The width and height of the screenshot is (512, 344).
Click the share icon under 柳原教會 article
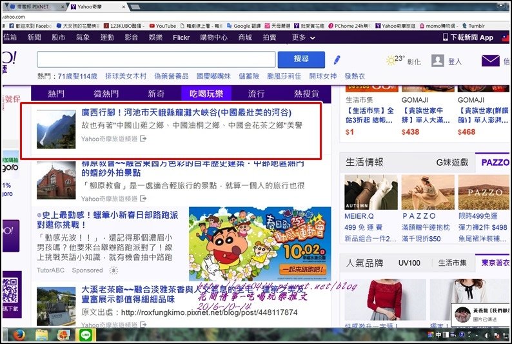(143, 199)
